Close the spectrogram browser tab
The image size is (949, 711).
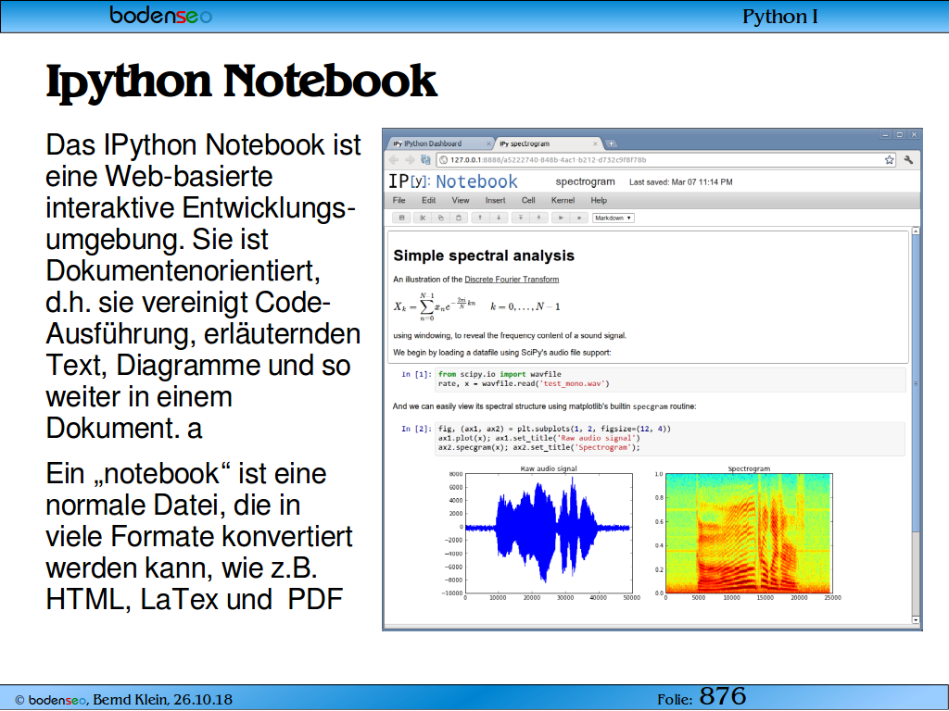click(x=595, y=143)
